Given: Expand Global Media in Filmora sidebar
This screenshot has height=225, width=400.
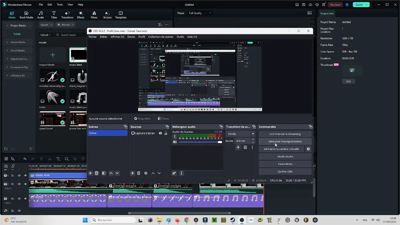Looking at the screenshot, I should 18,42.
